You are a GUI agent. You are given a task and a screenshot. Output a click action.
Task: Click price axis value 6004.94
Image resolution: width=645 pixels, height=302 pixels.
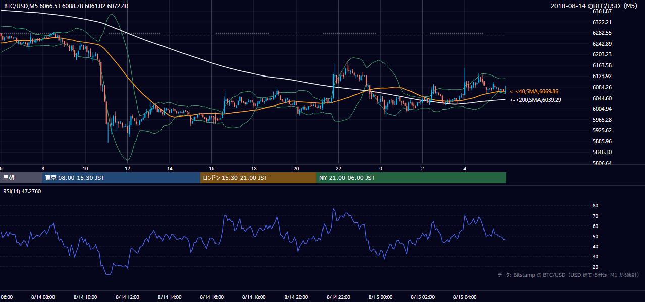coord(602,109)
